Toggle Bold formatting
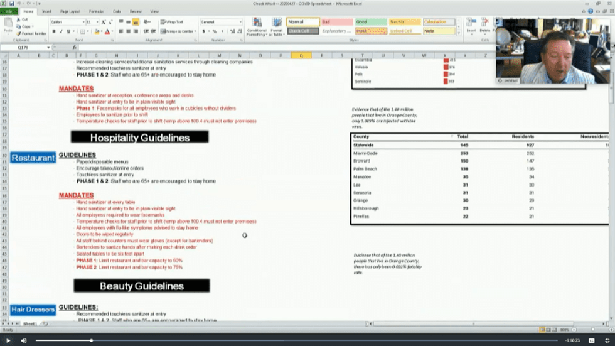The width and height of the screenshot is (615, 346). point(53,31)
